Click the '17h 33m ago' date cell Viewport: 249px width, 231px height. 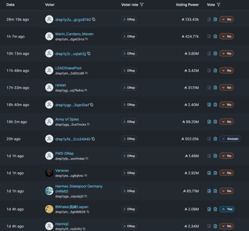[x=18, y=88]
